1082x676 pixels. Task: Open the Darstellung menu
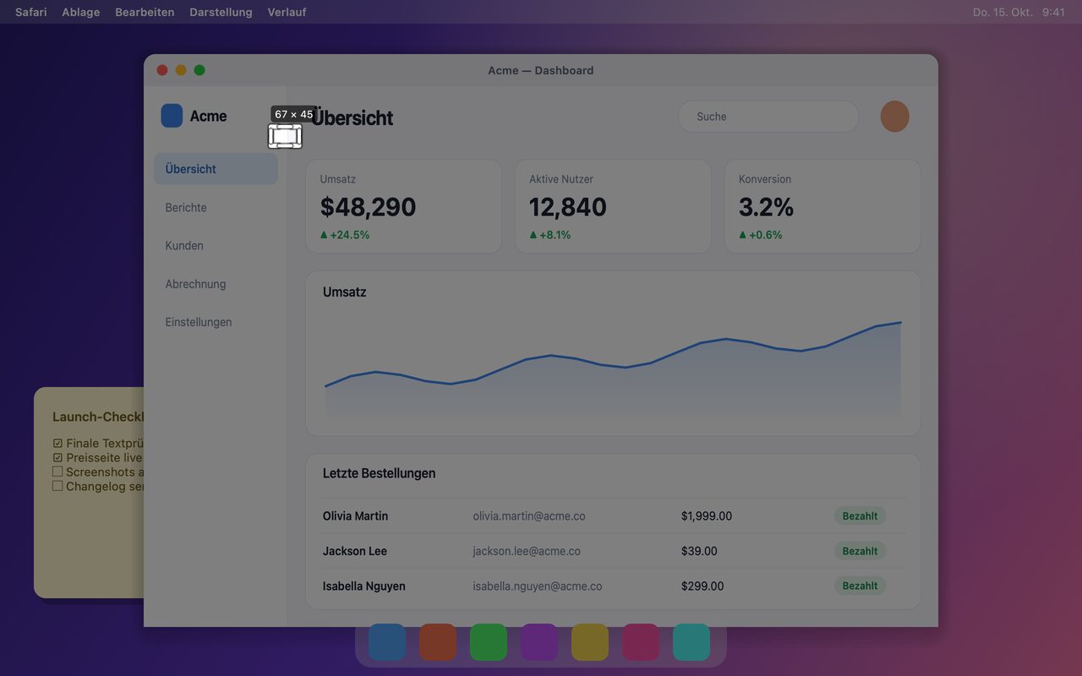(221, 12)
